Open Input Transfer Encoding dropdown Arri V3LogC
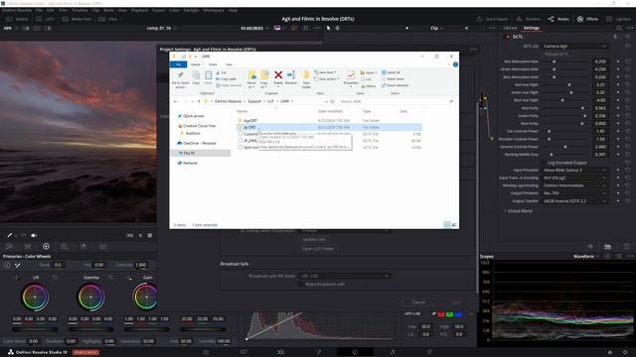636x357 pixels. (574, 178)
